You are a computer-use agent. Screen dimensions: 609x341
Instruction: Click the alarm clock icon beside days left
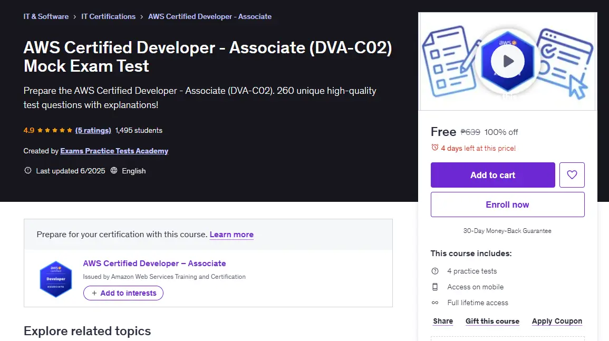click(x=434, y=148)
